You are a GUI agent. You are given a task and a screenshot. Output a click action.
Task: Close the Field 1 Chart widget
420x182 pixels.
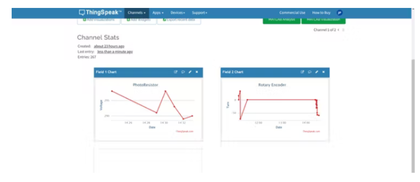[x=197, y=72]
